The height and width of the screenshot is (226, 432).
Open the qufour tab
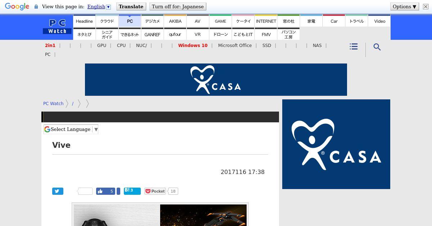(175, 34)
